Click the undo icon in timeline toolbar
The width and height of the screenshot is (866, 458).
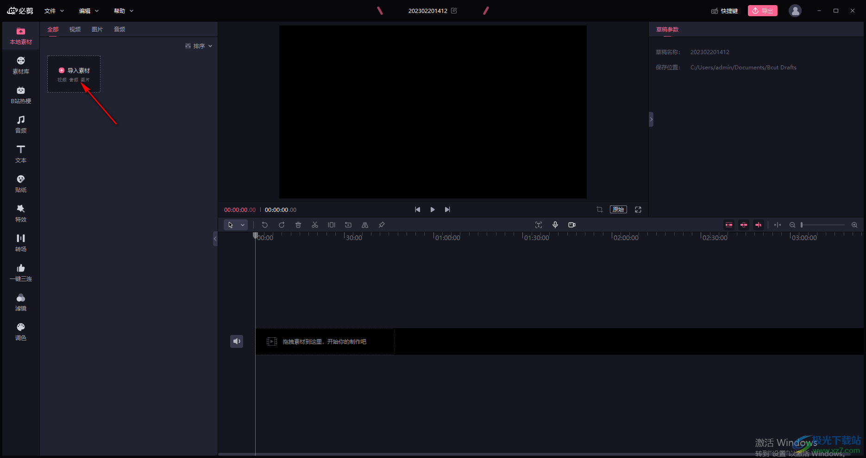coord(265,225)
